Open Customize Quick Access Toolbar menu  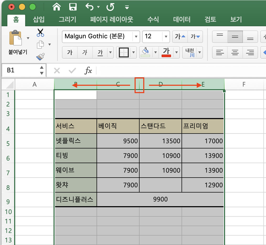[x=127, y=7]
